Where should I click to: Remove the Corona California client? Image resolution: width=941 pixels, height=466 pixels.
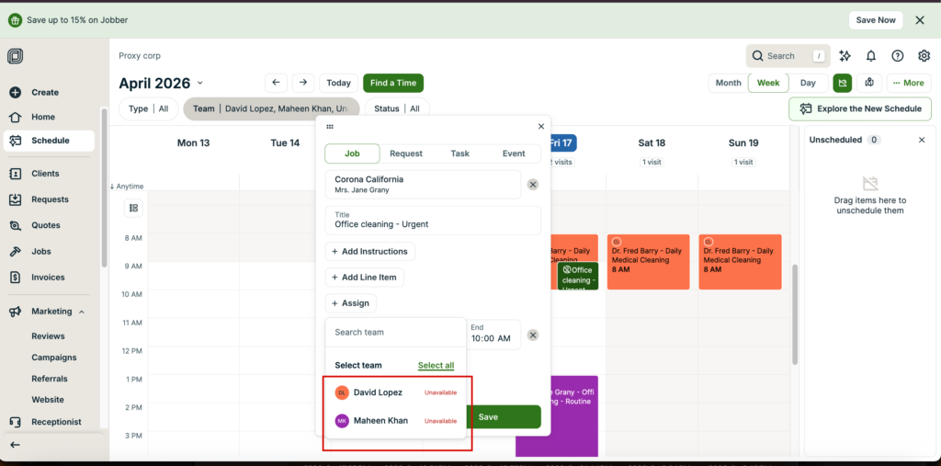(x=532, y=185)
